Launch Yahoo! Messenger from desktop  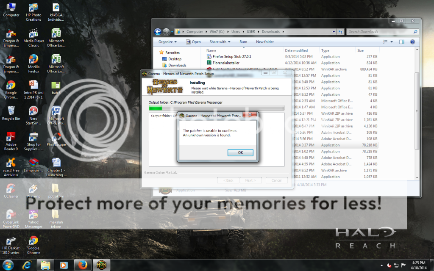[33, 219]
